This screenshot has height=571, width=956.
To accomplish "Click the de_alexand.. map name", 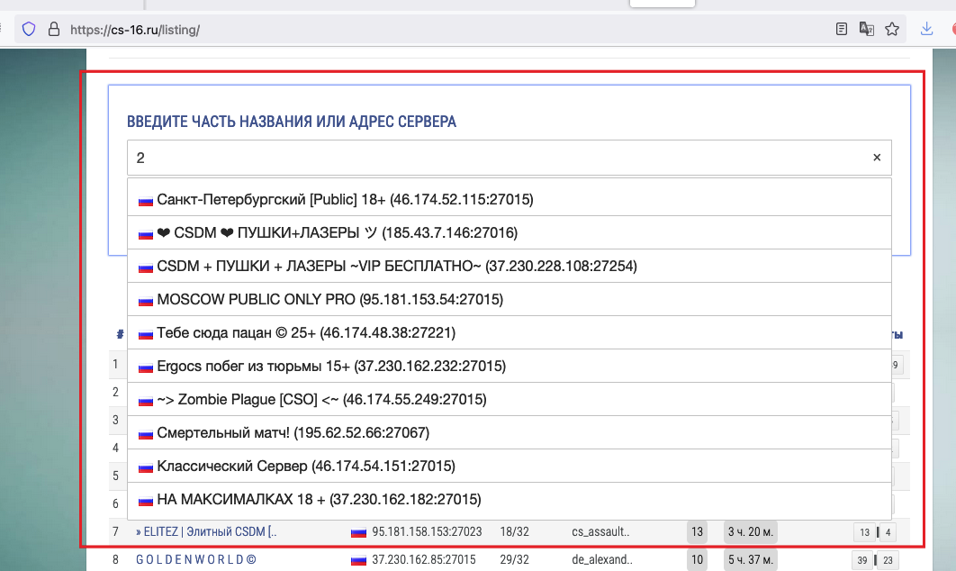I will [602, 559].
